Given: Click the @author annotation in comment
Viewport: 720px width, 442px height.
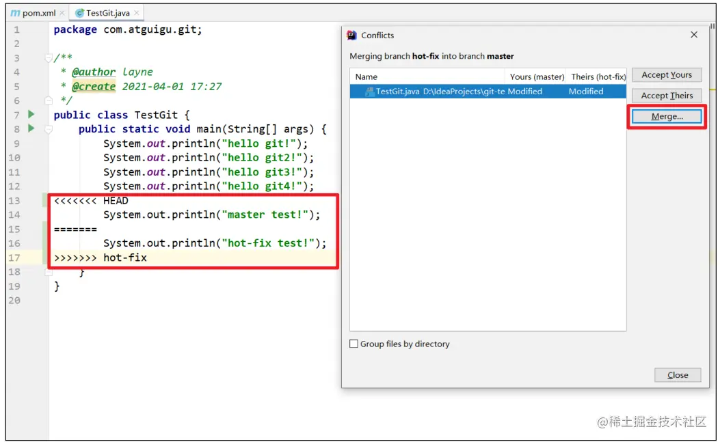Looking at the screenshot, I should [x=94, y=72].
